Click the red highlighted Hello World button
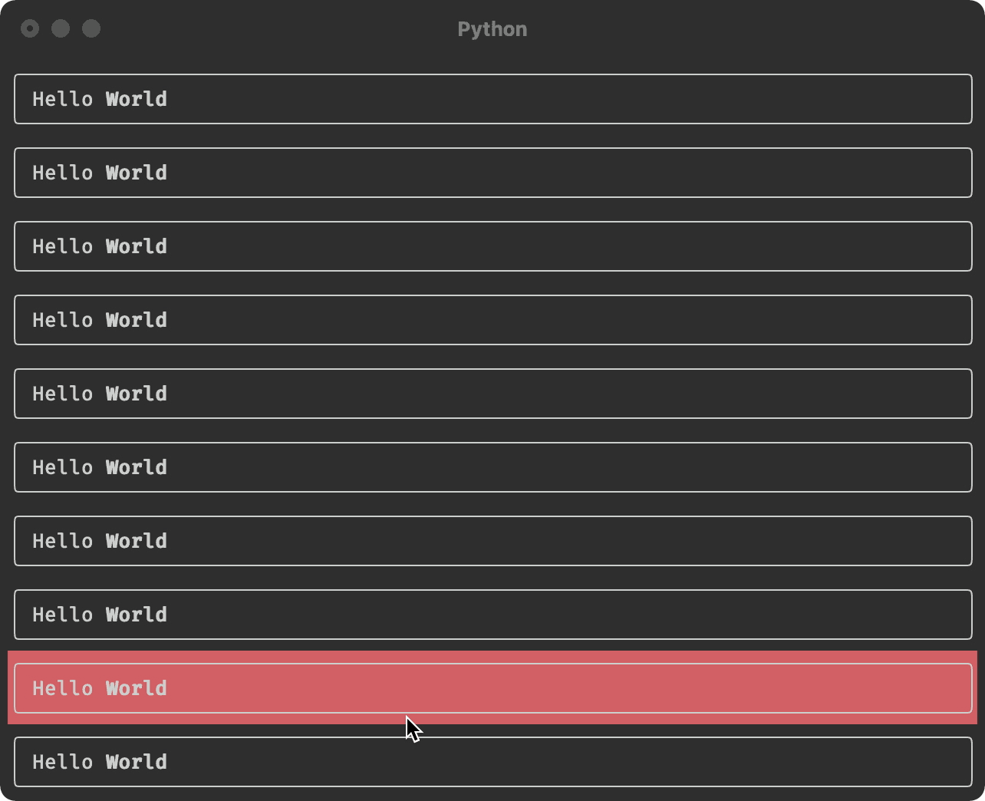Screen dimensions: 985x801 (492, 688)
